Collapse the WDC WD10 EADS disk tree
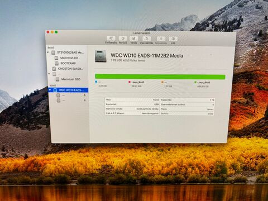The image size is (268, 201). (x=50, y=90)
